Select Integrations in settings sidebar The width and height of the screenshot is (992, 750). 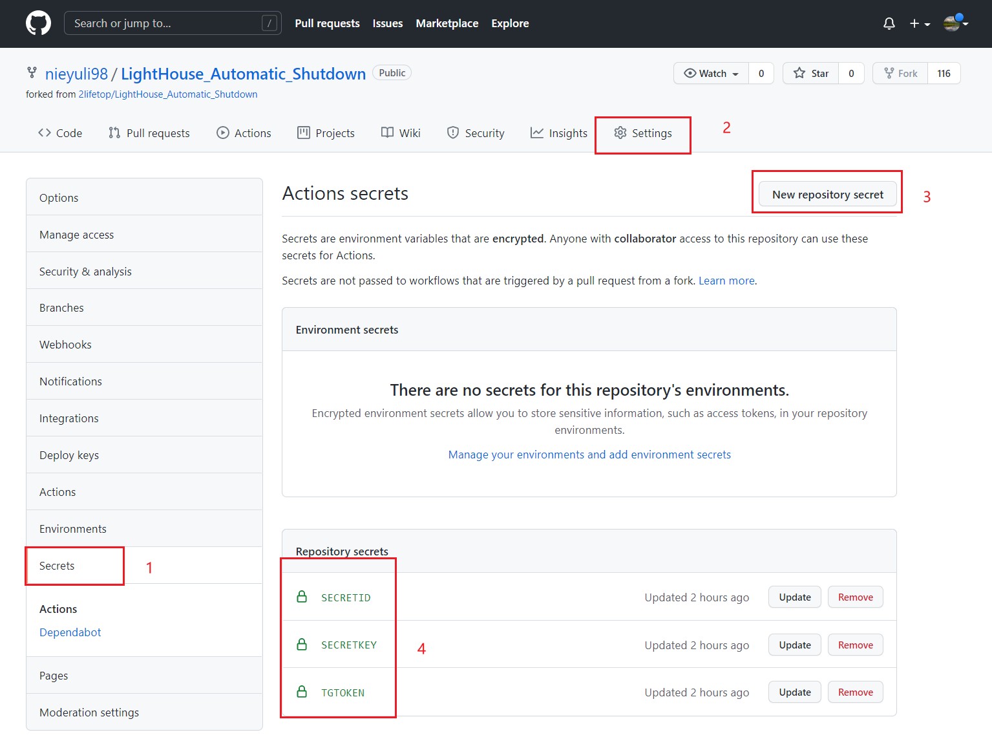tap(144, 418)
